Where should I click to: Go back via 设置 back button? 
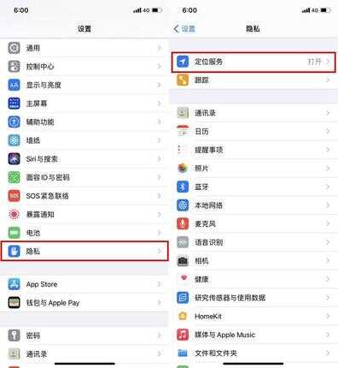point(184,29)
